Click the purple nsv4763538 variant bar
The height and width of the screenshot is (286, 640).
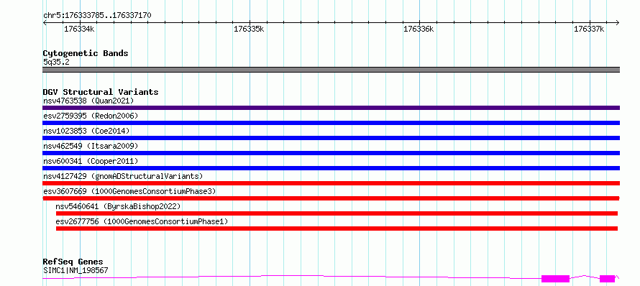point(331,108)
